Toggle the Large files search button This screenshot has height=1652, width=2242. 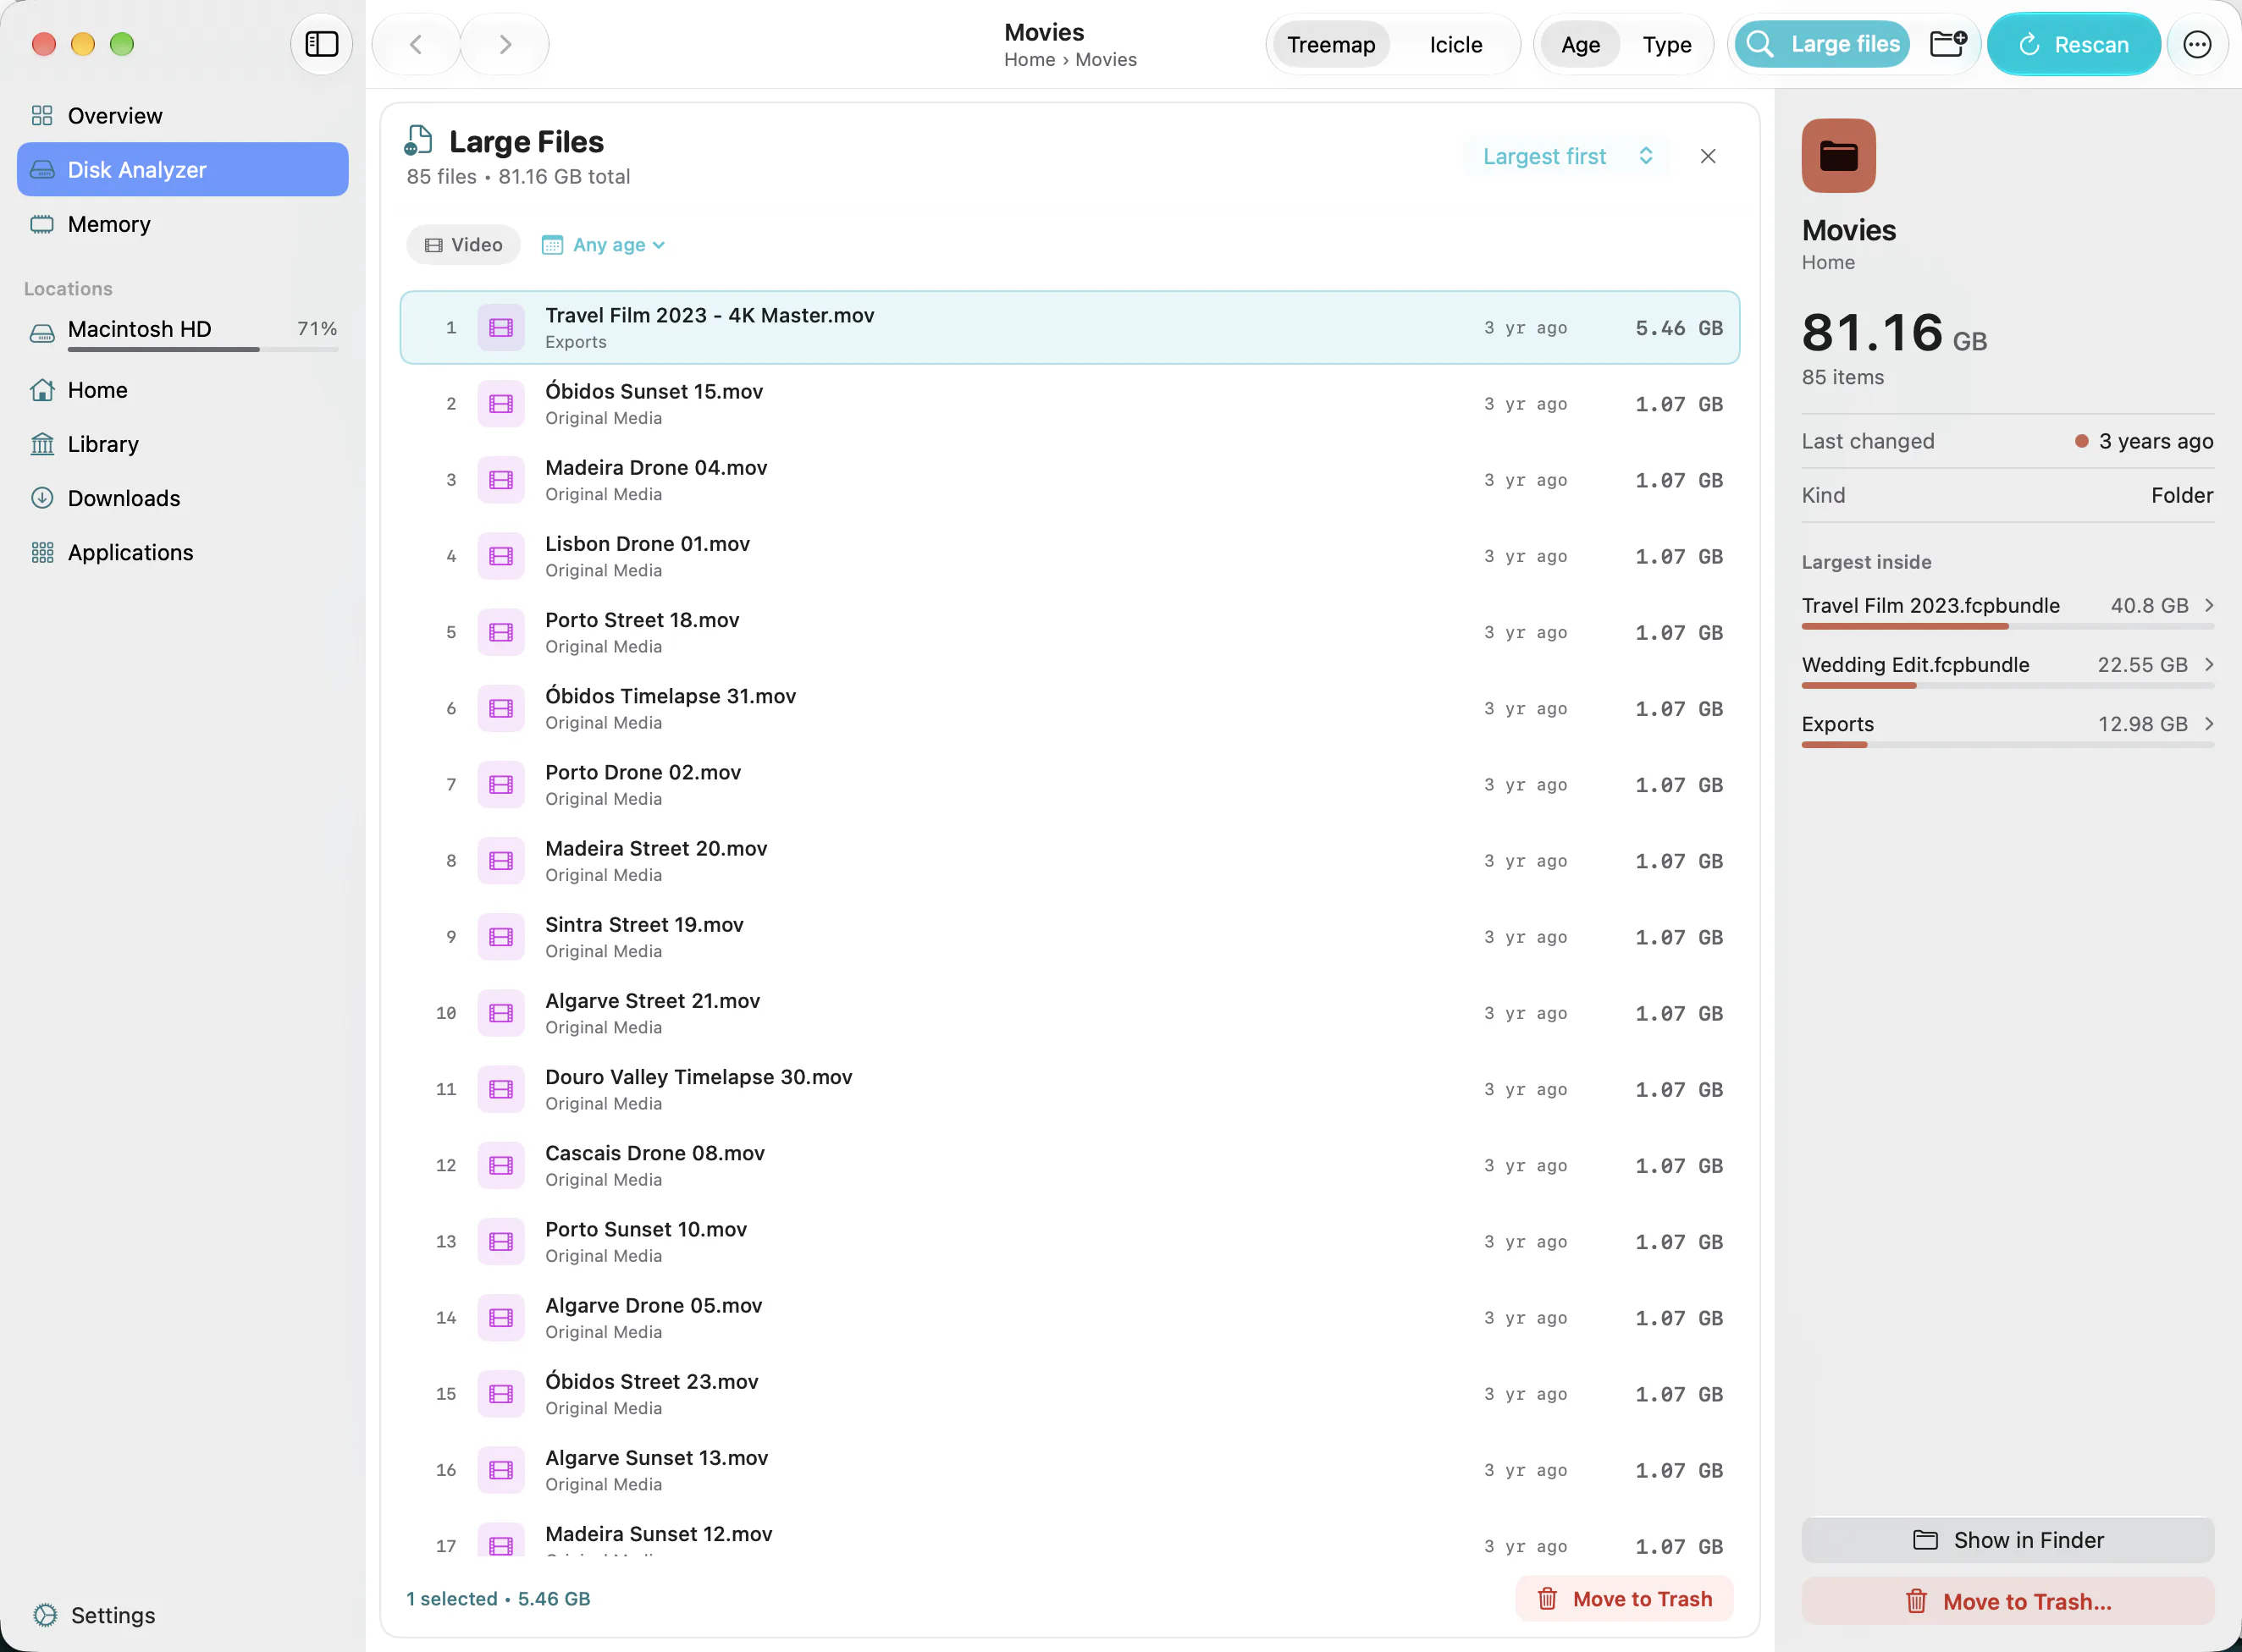pos(1822,44)
